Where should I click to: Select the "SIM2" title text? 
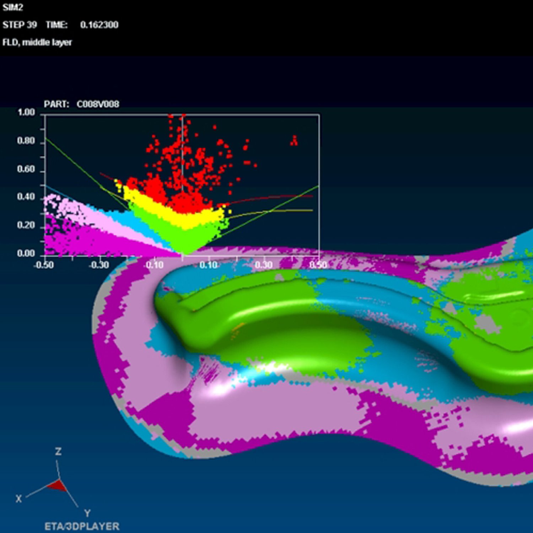13,7
